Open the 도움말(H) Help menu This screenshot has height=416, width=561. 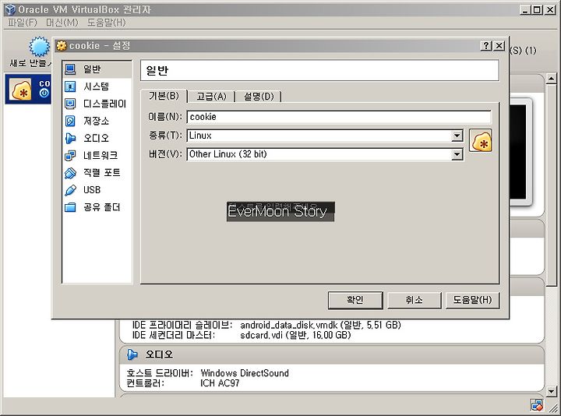point(106,23)
